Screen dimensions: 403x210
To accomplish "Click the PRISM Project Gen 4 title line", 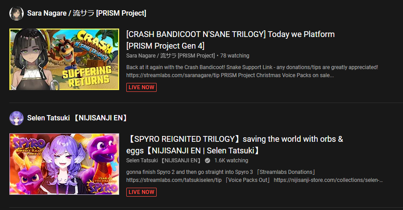I will click(165, 46).
